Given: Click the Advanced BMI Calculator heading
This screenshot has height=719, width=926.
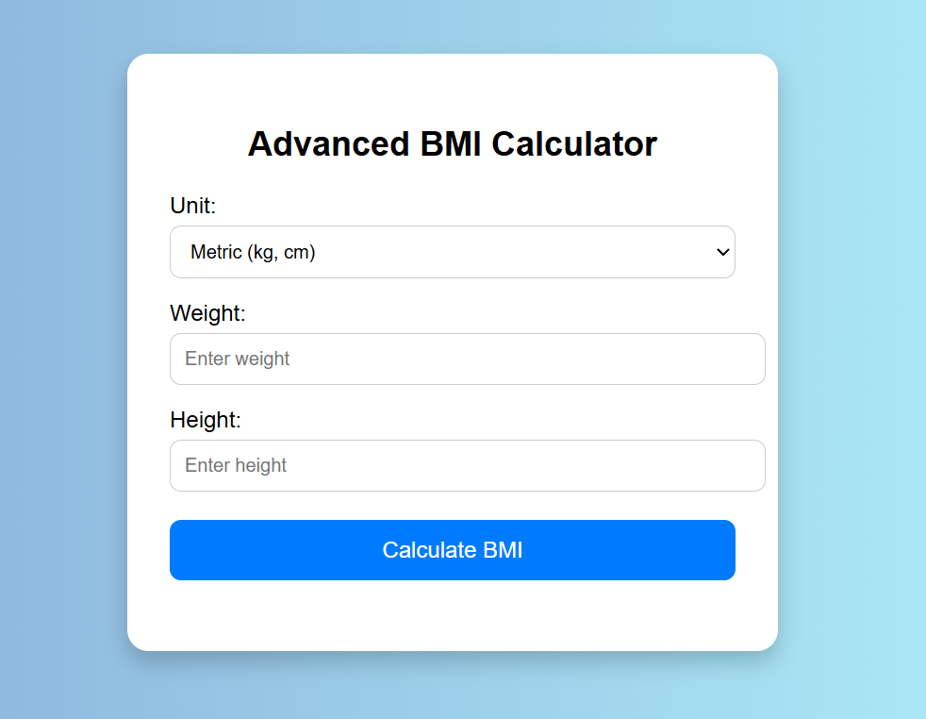Looking at the screenshot, I should [x=452, y=143].
